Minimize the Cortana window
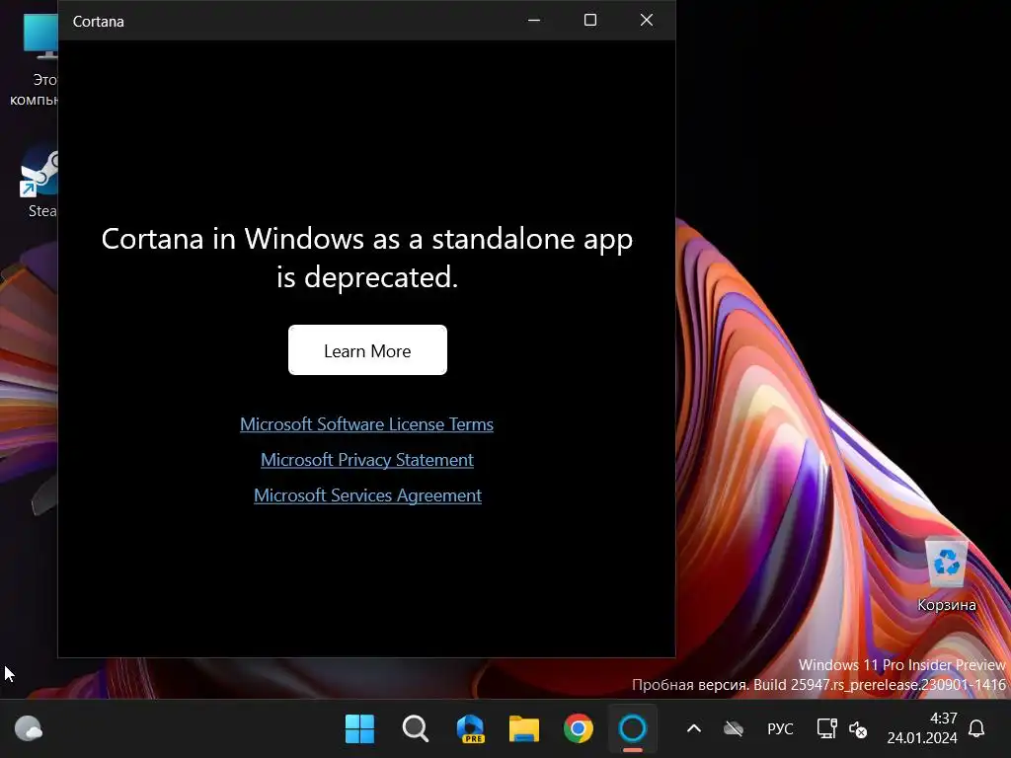The height and width of the screenshot is (758, 1011). (534, 21)
